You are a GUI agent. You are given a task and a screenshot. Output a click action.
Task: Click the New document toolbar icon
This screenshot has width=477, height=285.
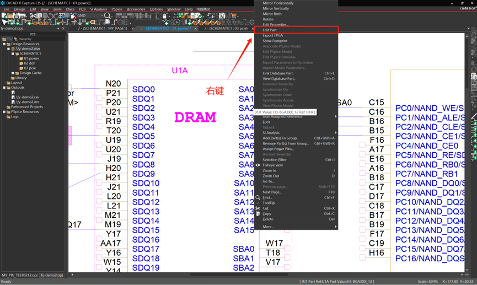pos(4,15)
